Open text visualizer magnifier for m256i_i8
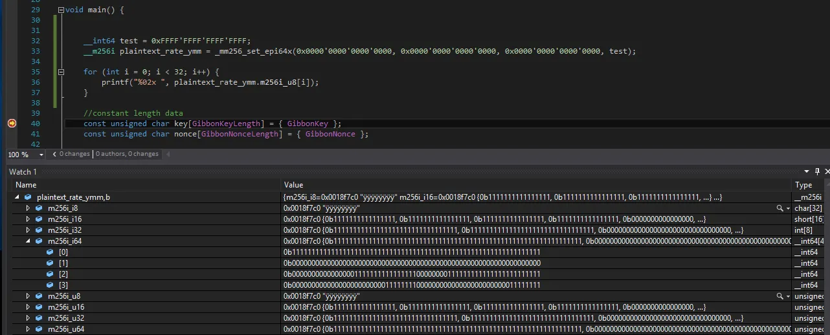The image size is (830, 335). 780,208
